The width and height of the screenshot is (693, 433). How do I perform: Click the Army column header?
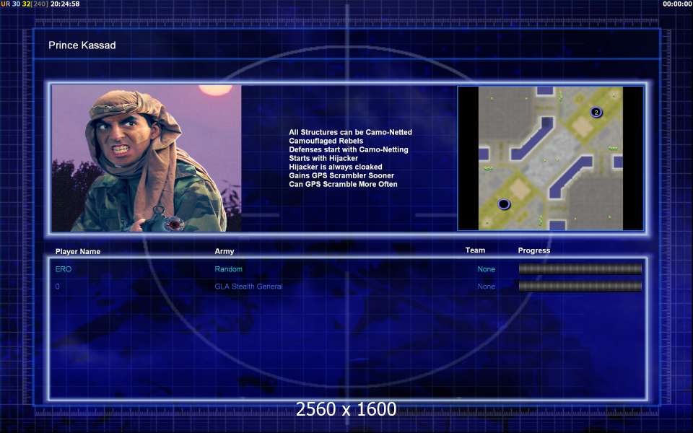tap(224, 251)
